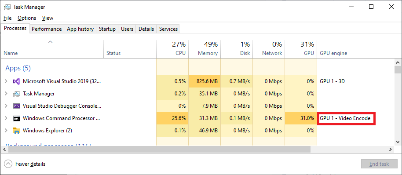
Task: Expand the Windows Explorer (2) group
Action: pyautogui.click(x=6, y=131)
